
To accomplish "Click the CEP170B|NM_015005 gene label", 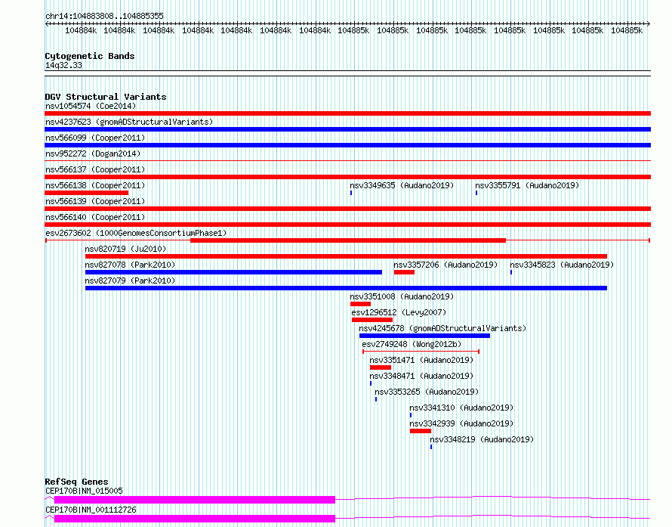I will [x=84, y=491].
